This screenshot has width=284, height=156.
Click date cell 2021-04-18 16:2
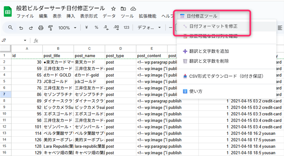click(246, 134)
